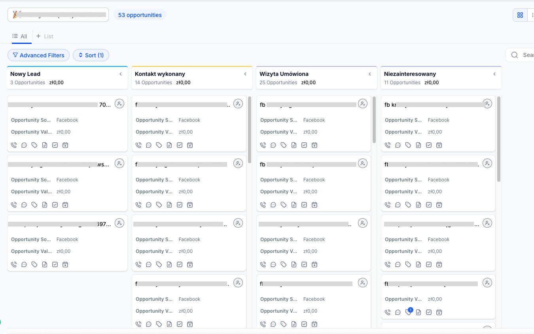The height and width of the screenshot is (334, 534).
Task: Collapse the Kontakt wykonany column
Action: [x=245, y=74]
